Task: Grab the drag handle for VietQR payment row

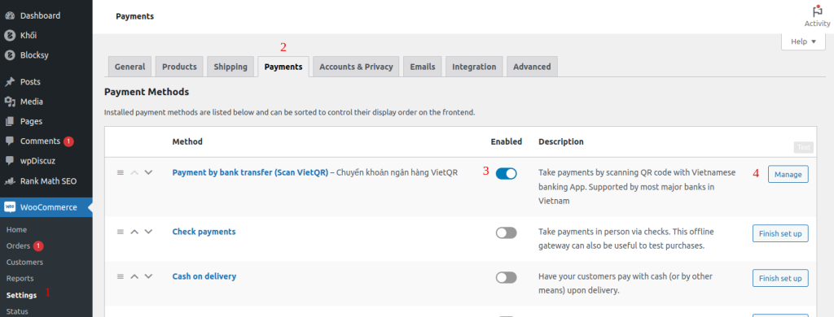Action: pos(121,172)
